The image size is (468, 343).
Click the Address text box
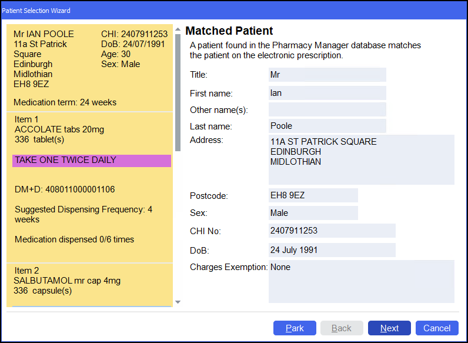pos(361,159)
